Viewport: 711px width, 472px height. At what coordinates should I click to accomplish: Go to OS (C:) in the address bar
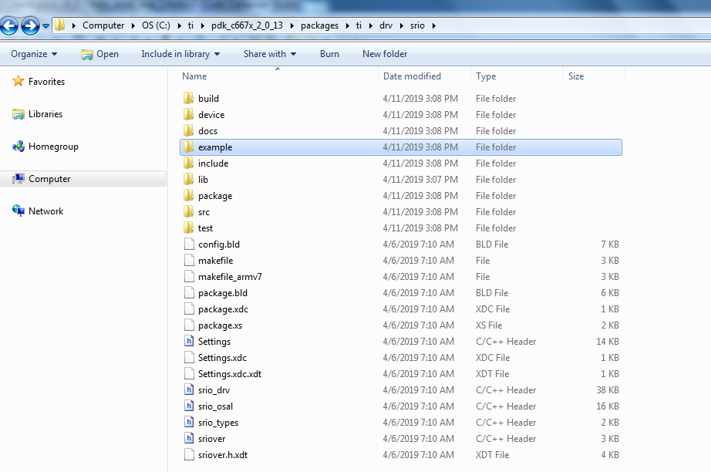point(156,25)
